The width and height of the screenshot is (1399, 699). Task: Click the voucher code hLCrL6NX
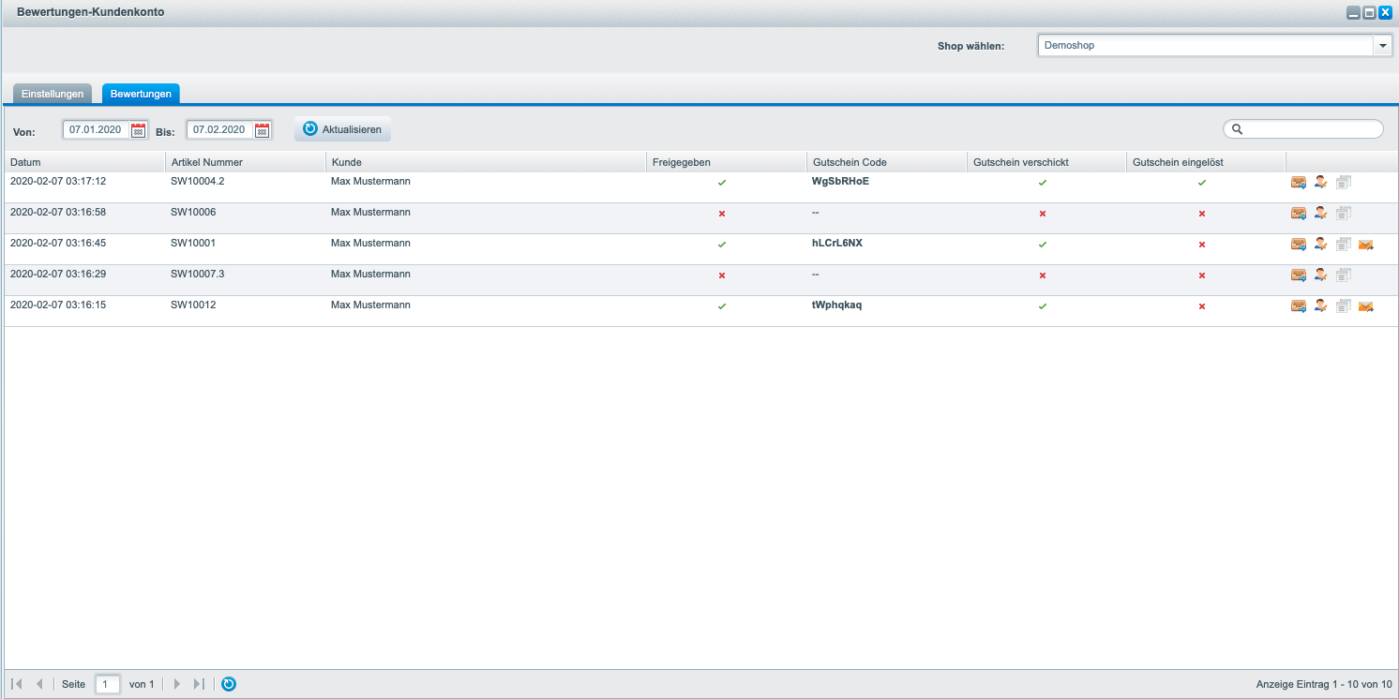click(837, 243)
